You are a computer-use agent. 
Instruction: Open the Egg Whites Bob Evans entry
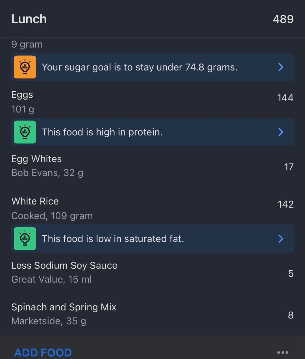[x=36, y=159]
